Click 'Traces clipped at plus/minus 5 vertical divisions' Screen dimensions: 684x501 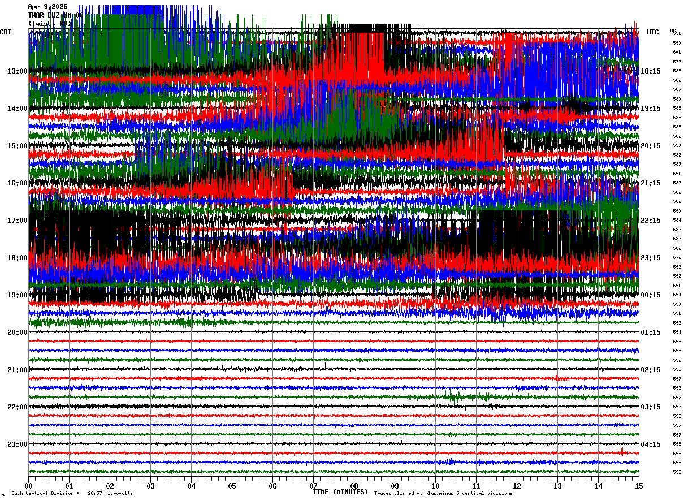click(x=443, y=493)
